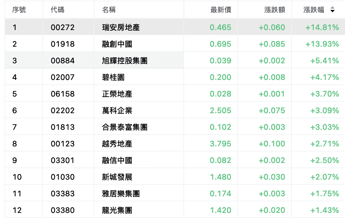Viewport: 345px width, 218px height.
Task: Open stock 新城發展
Action: click(x=117, y=177)
